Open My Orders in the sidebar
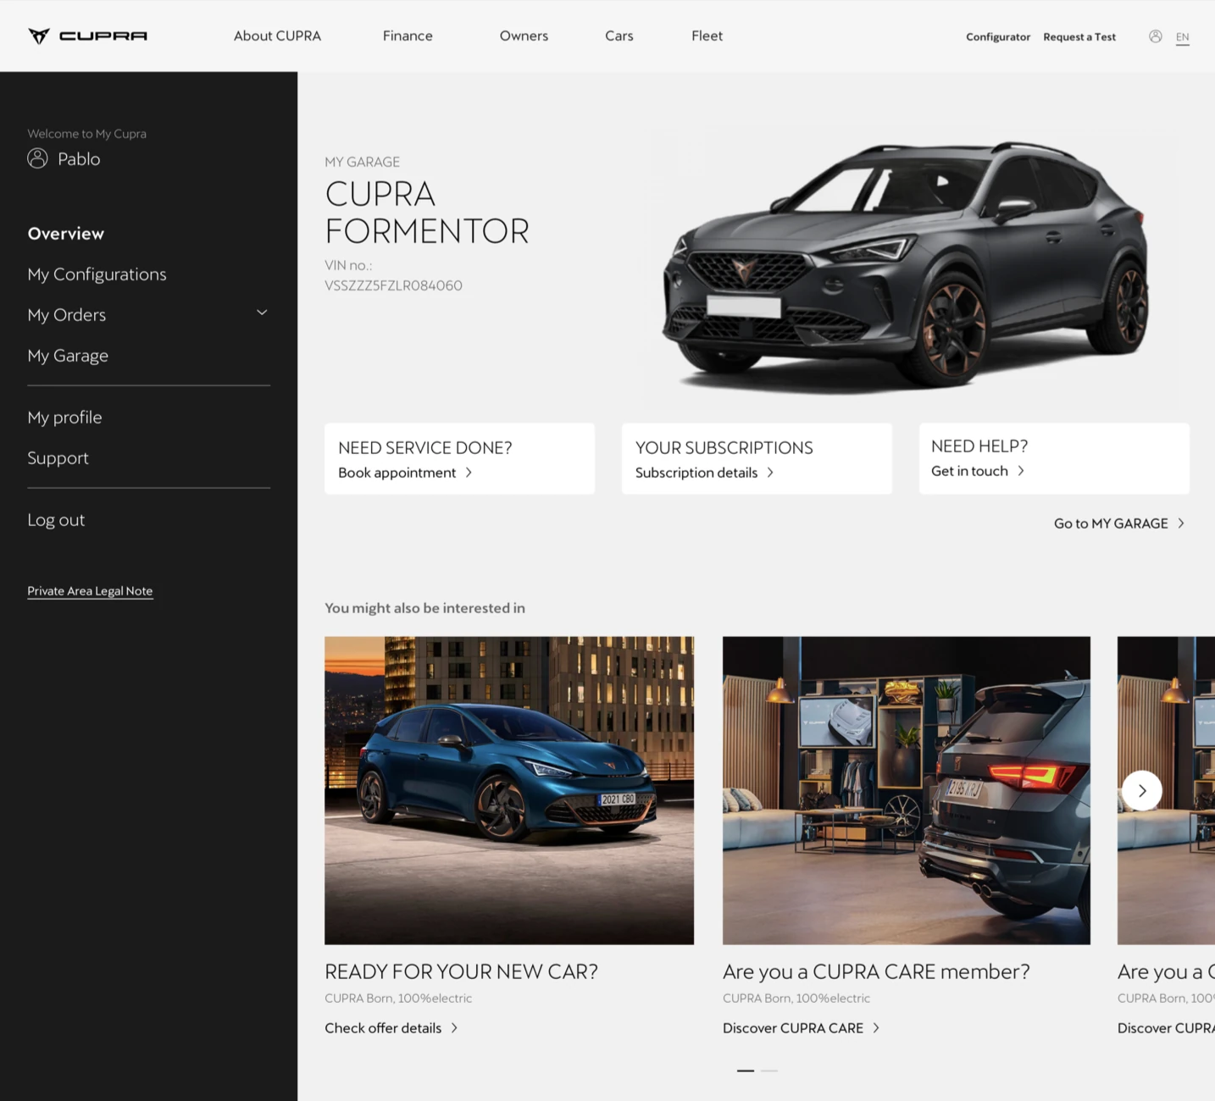 point(67,315)
